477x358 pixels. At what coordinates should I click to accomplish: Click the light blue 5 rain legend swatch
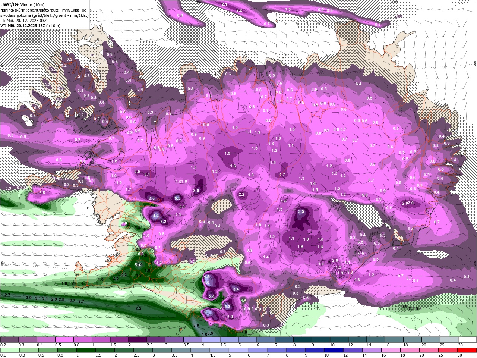click(238, 350)
